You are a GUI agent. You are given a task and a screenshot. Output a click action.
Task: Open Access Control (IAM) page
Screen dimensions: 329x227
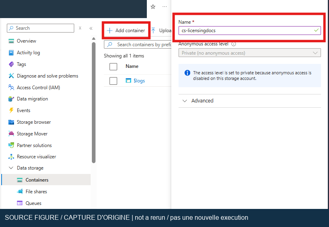[x=39, y=88]
